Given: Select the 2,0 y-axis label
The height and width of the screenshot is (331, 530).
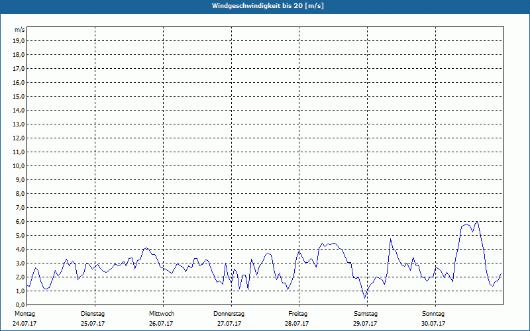Looking at the screenshot, I should (x=20, y=277).
